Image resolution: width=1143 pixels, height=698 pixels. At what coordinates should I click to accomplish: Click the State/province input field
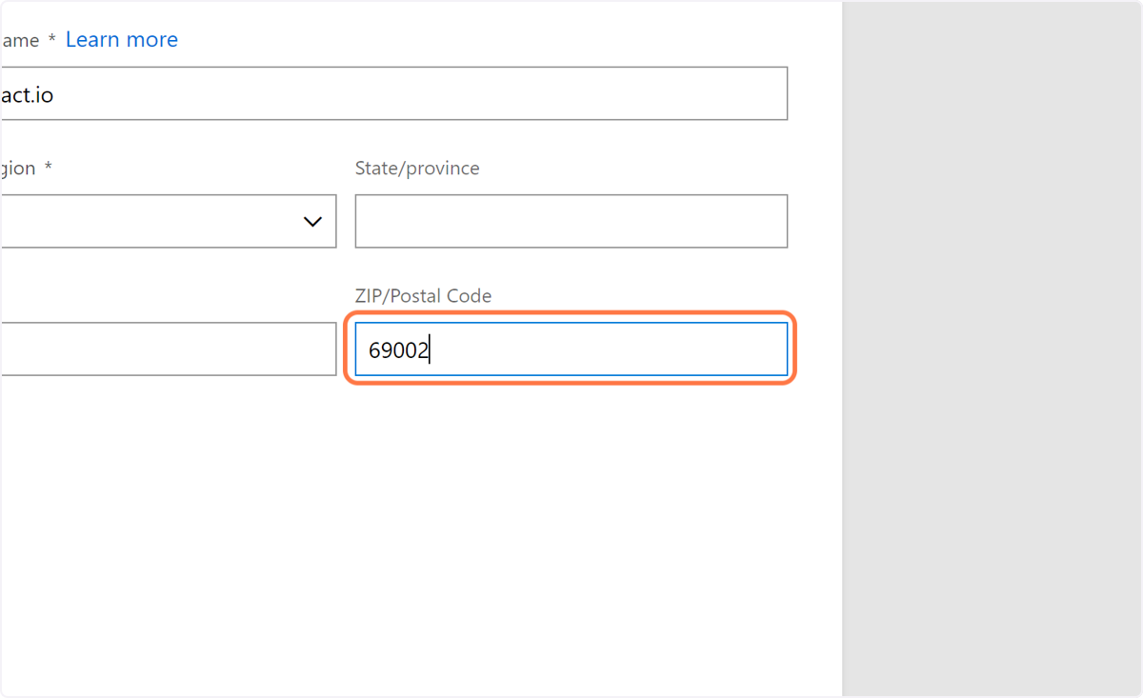(x=571, y=221)
